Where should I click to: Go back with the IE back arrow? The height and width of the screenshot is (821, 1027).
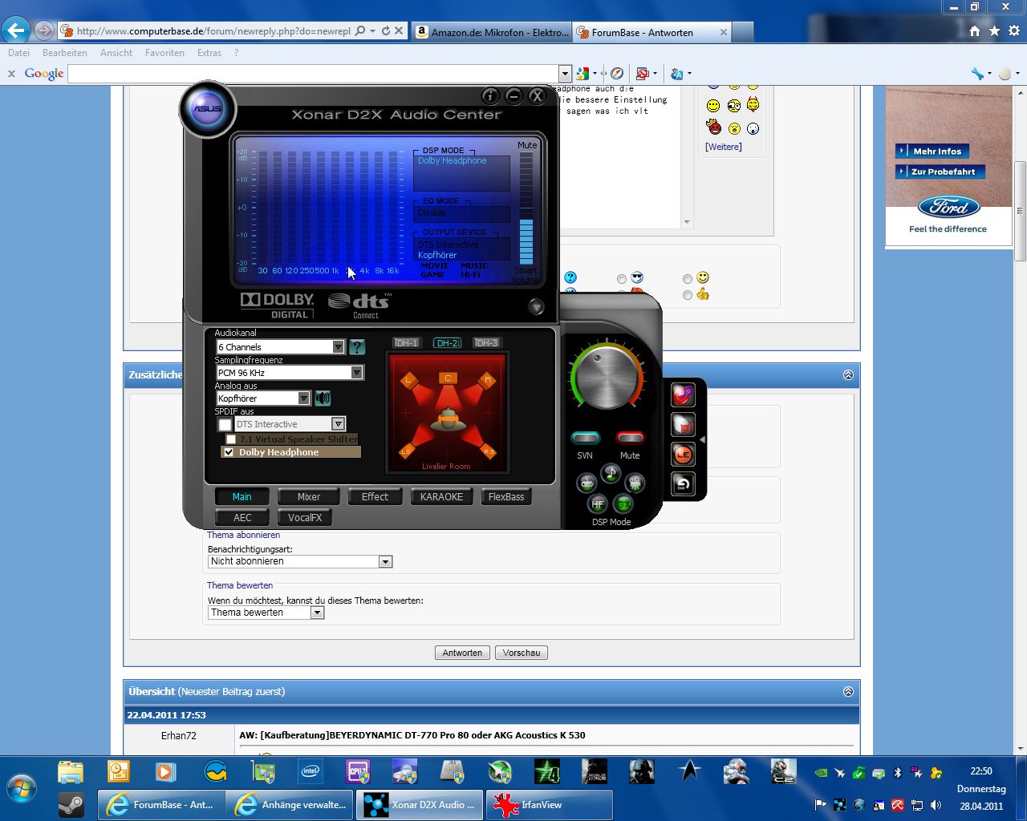(x=16, y=30)
